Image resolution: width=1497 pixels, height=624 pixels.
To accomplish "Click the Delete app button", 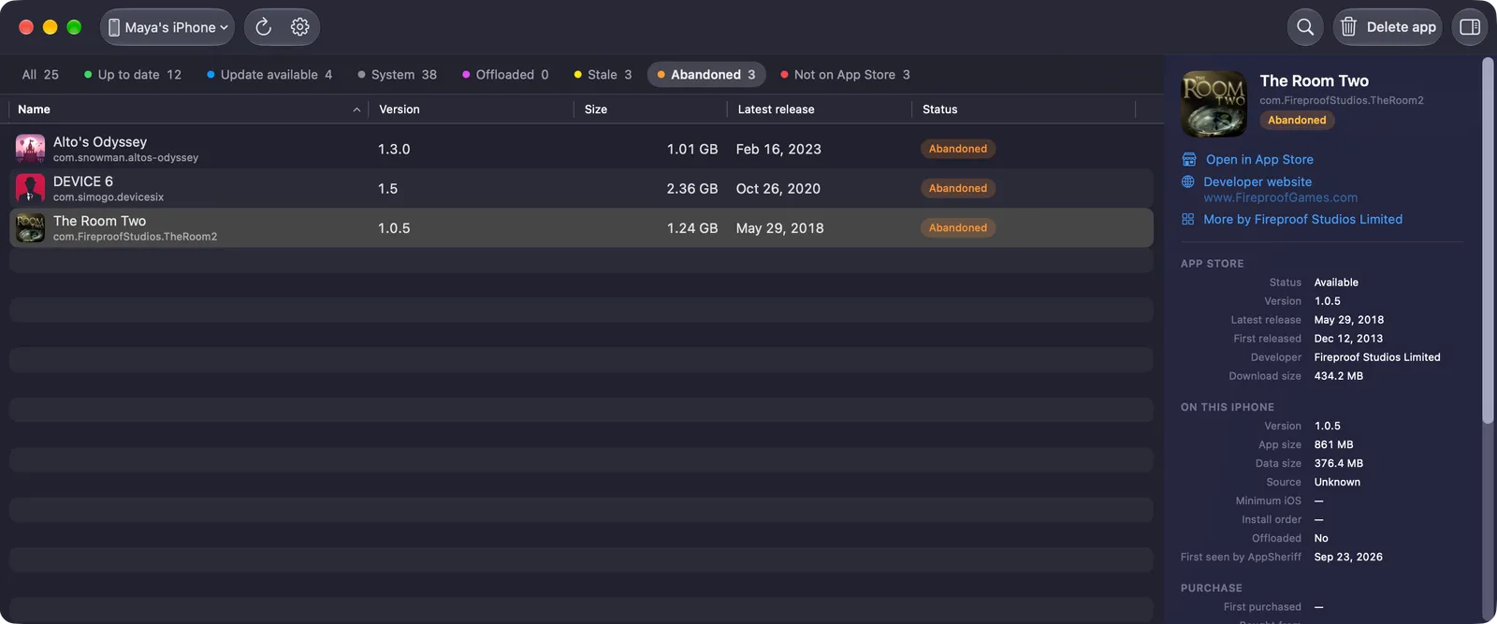I will (x=1388, y=27).
